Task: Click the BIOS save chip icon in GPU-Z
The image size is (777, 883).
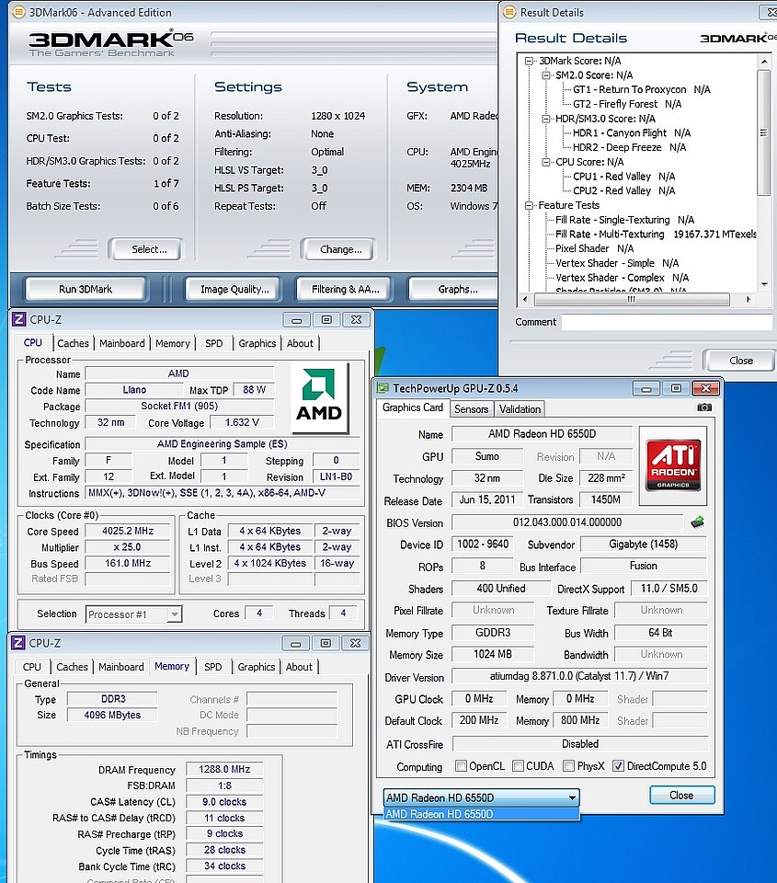Action: (697, 522)
